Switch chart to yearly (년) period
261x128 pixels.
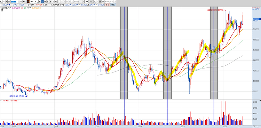coord(48,1)
